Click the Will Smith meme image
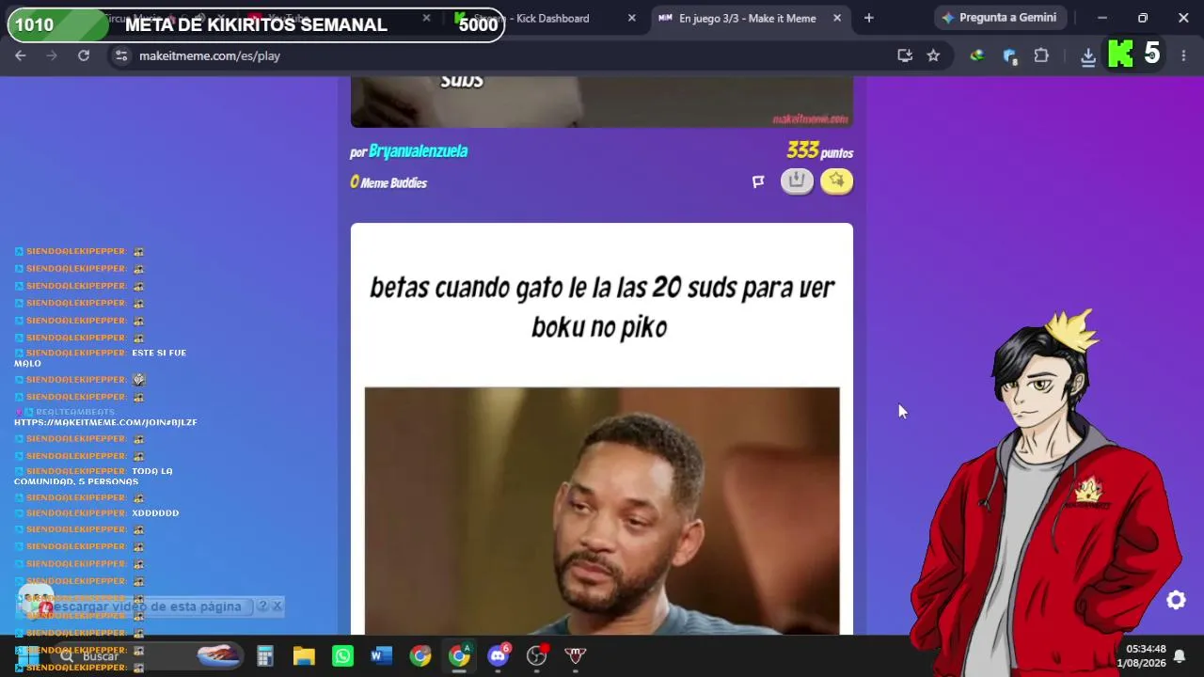The width and height of the screenshot is (1204, 677). click(x=602, y=511)
